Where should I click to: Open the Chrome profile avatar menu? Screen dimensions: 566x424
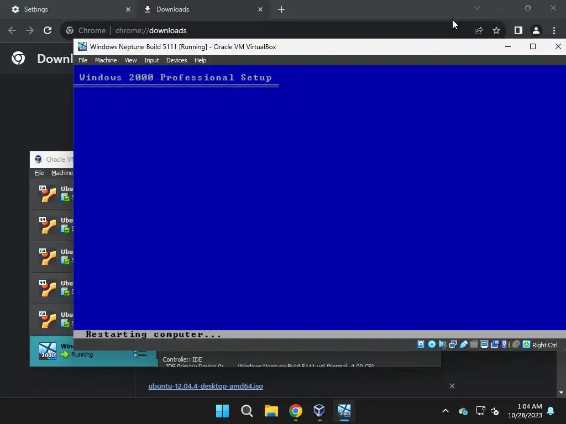pos(536,31)
